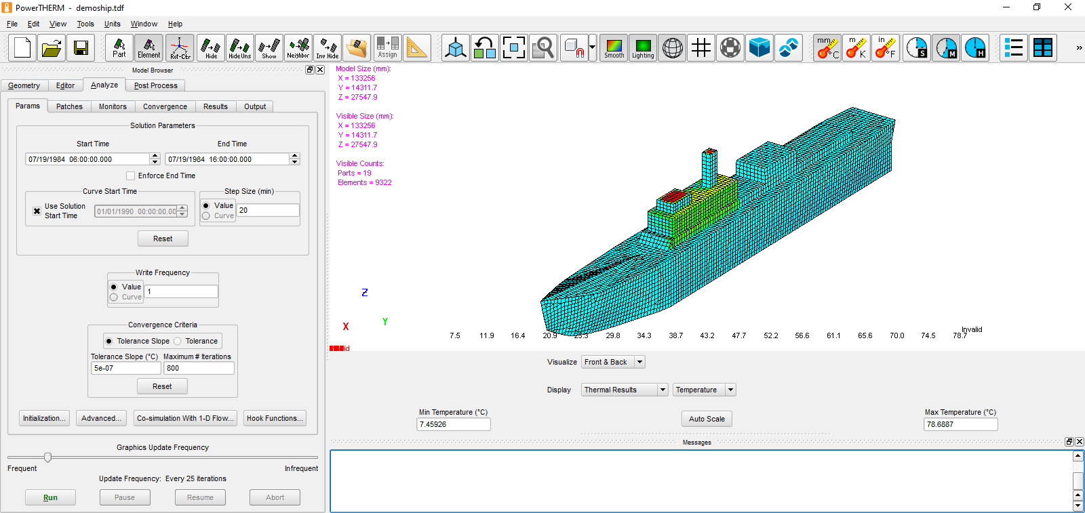
Task: Expand the Thermal Results display dropdown
Action: 663,390
